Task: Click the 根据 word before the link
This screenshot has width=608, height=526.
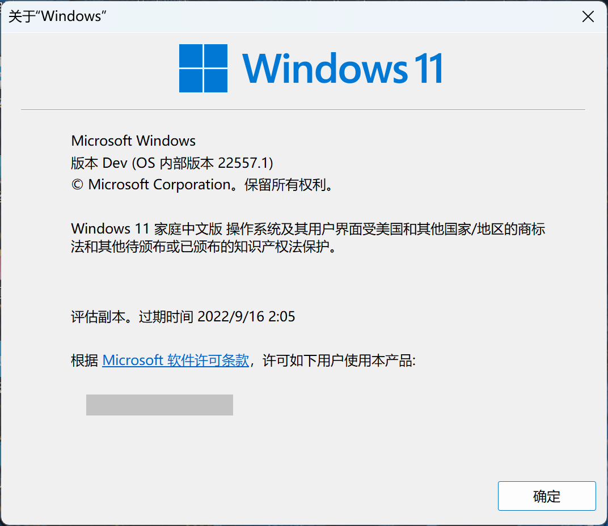Action: pyautogui.click(x=85, y=360)
